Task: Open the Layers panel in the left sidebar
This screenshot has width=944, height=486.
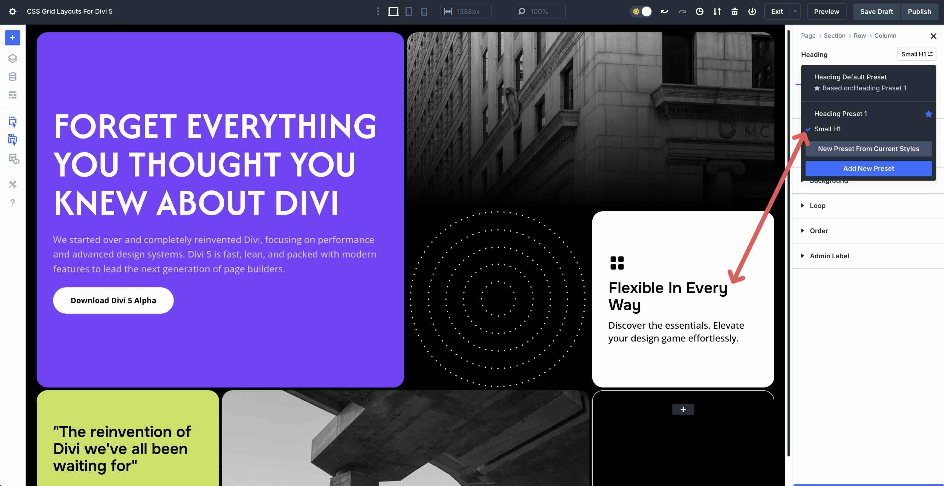Action: (x=13, y=58)
